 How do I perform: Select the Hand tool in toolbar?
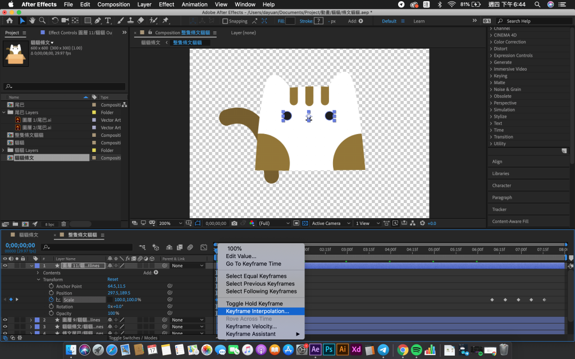click(32, 21)
